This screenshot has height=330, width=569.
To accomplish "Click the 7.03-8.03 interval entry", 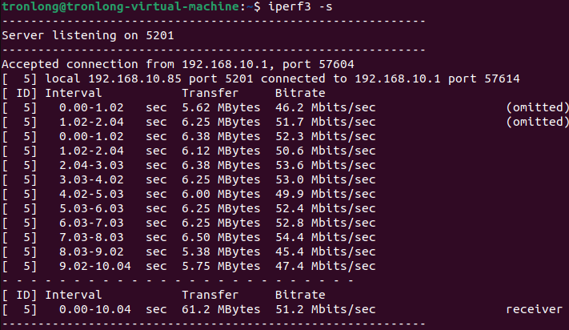I will click(91, 237).
